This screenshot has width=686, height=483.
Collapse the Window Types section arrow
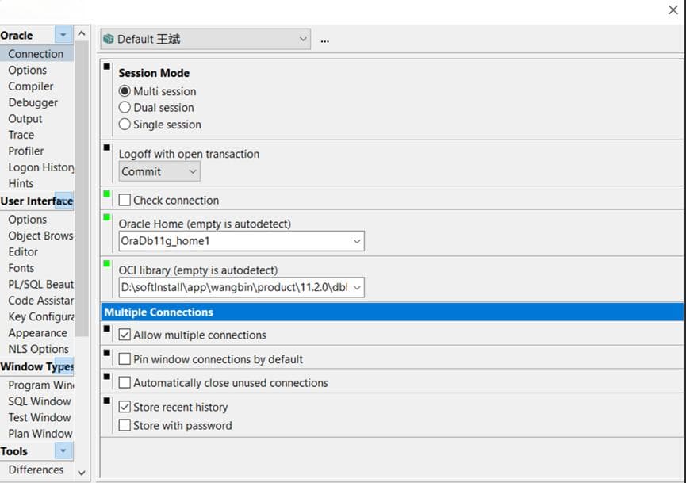pyautogui.click(x=64, y=366)
